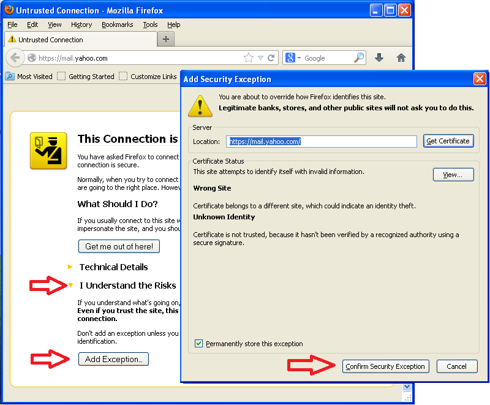Open the View menu
This screenshot has width=490, height=405.
(55, 25)
